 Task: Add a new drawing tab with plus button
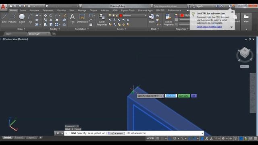54,34
